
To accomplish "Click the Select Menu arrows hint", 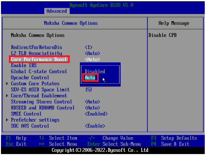I will pos(58,144).
